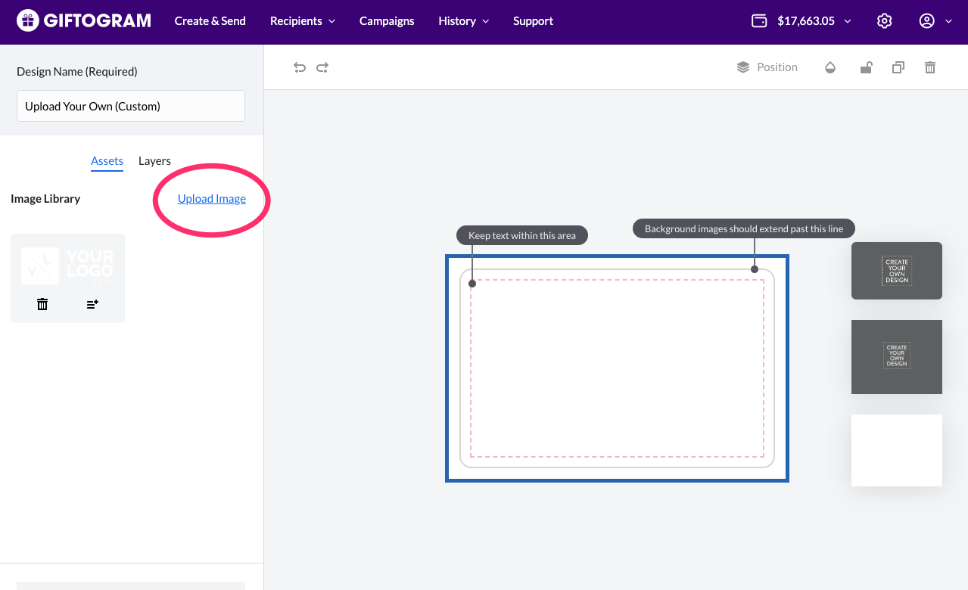Click the Giftogram logo
The image size is (968, 590).
(x=84, y=20)
